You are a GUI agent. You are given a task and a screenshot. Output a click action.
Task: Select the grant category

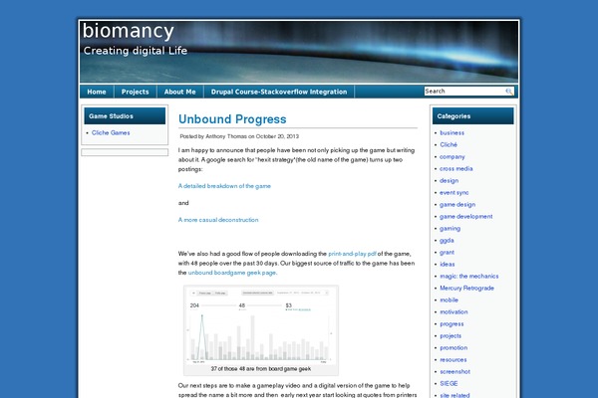(x=447, y=252)
